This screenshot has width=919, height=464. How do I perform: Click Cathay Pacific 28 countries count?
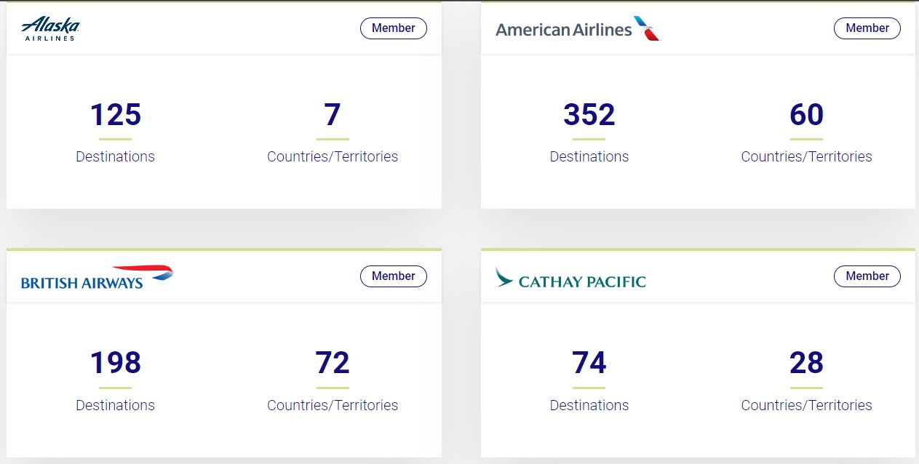point(806,363)
